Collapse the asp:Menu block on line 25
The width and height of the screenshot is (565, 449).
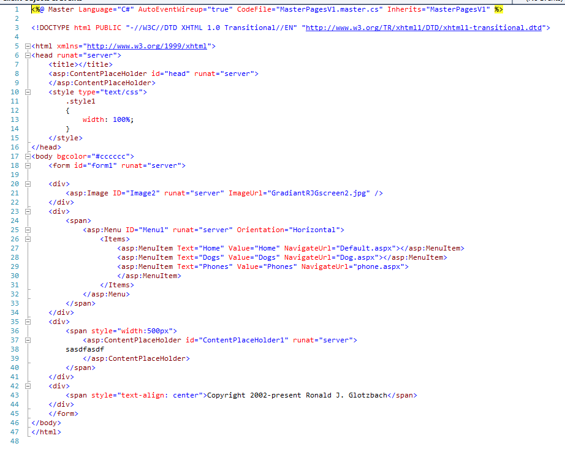[28, 230]
